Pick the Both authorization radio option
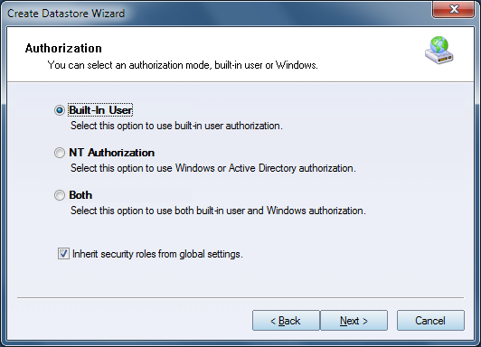The image size is (481, 347). point(59,195)
